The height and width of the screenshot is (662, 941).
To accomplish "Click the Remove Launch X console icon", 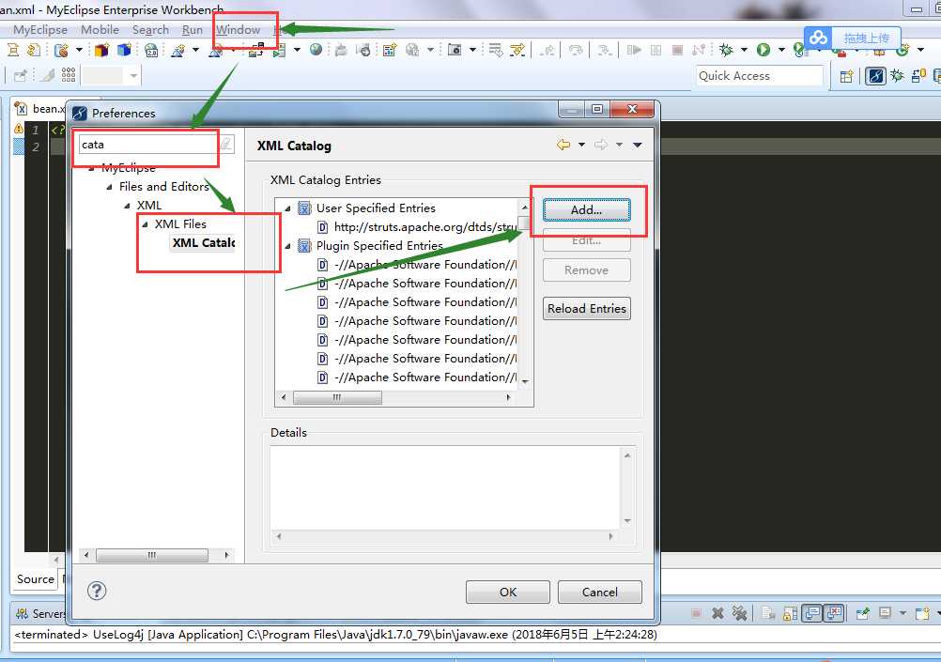I will pyautogui.click(x=717, y=613).
